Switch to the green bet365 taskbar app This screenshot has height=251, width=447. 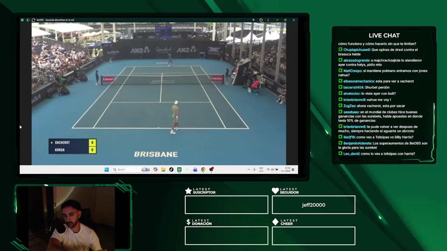coord(179,169)
